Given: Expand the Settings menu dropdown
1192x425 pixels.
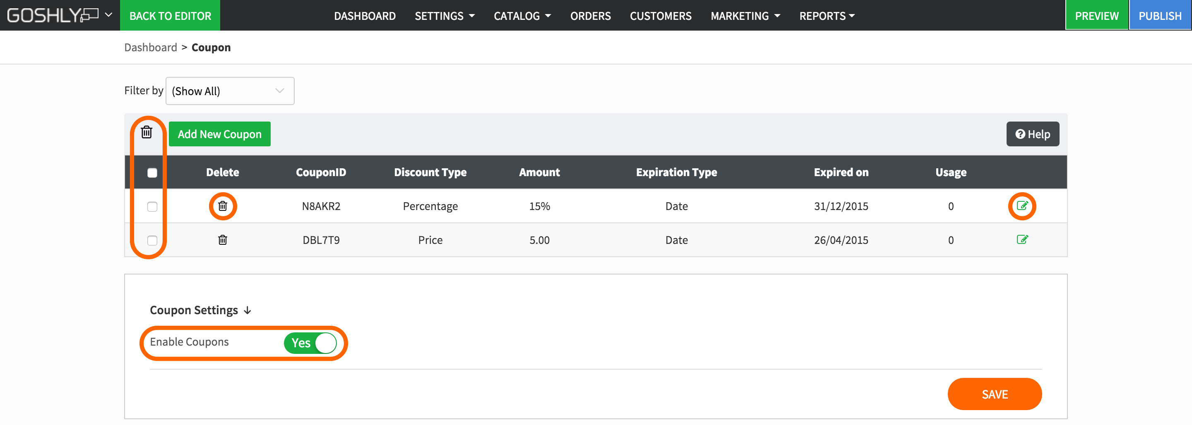Looking at the screenshot, I should click(444, 16).
